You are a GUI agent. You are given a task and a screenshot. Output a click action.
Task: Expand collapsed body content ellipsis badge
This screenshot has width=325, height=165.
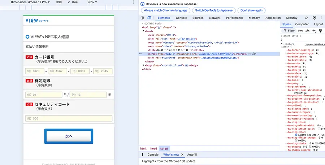[186, 65]
